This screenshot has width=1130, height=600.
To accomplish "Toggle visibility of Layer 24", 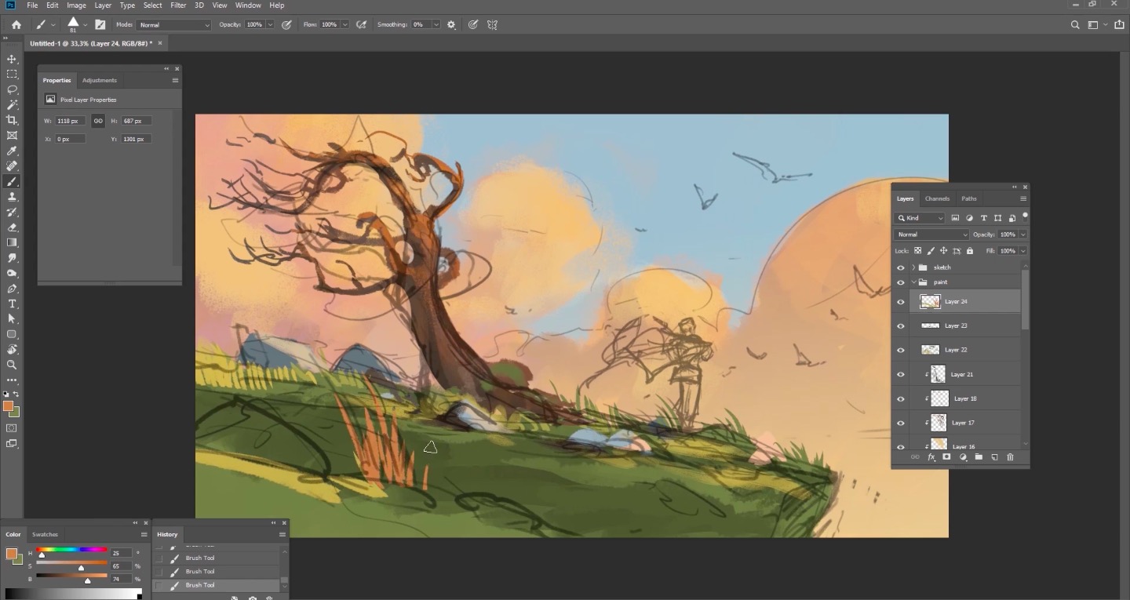I will pyautogui.click(x=900, y=301).
